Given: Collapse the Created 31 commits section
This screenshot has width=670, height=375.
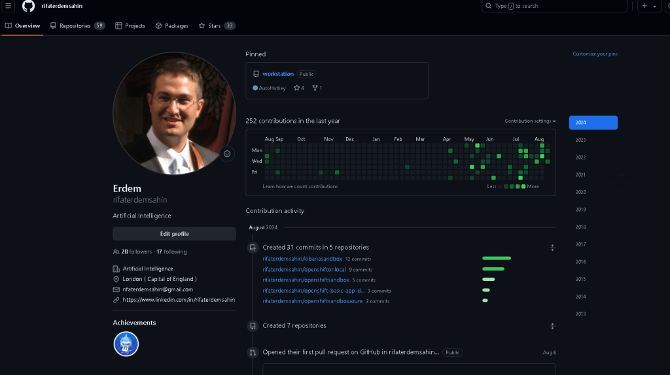Looking at the screenshot, I should 552,248.
